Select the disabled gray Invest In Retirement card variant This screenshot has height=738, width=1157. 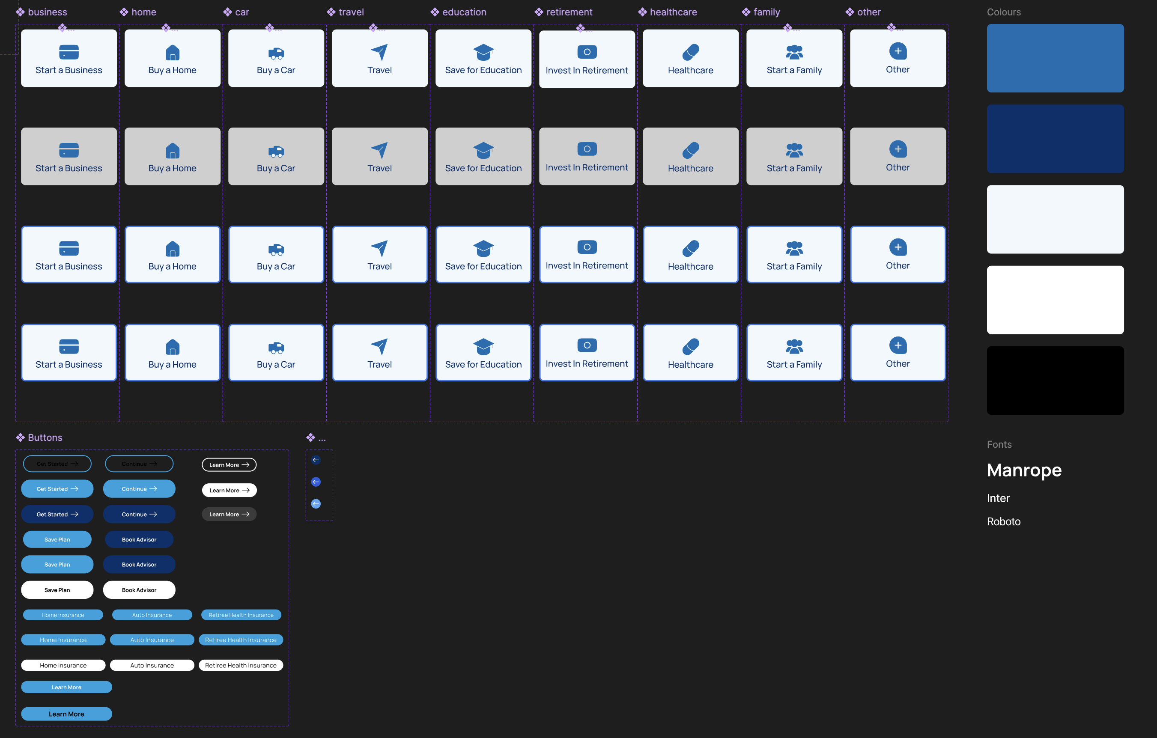coord(587,156)
